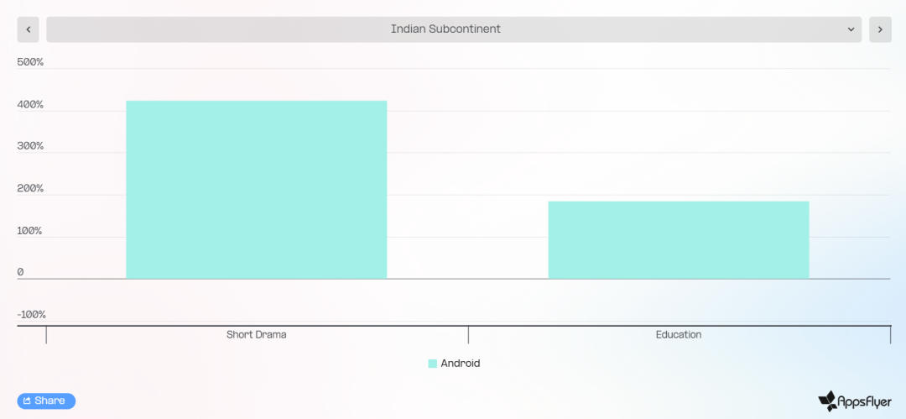
Task: Click the 100% y-axis label
Action: tap(31, 230)
